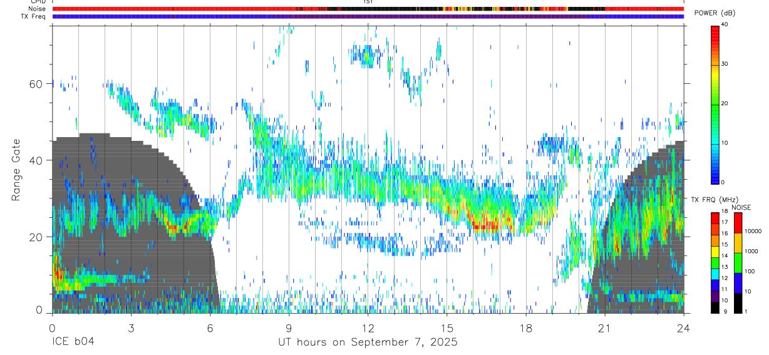Click the NOISE color scale bar
Viewport: 769px width, 355px height.
(x=738, y=262)
